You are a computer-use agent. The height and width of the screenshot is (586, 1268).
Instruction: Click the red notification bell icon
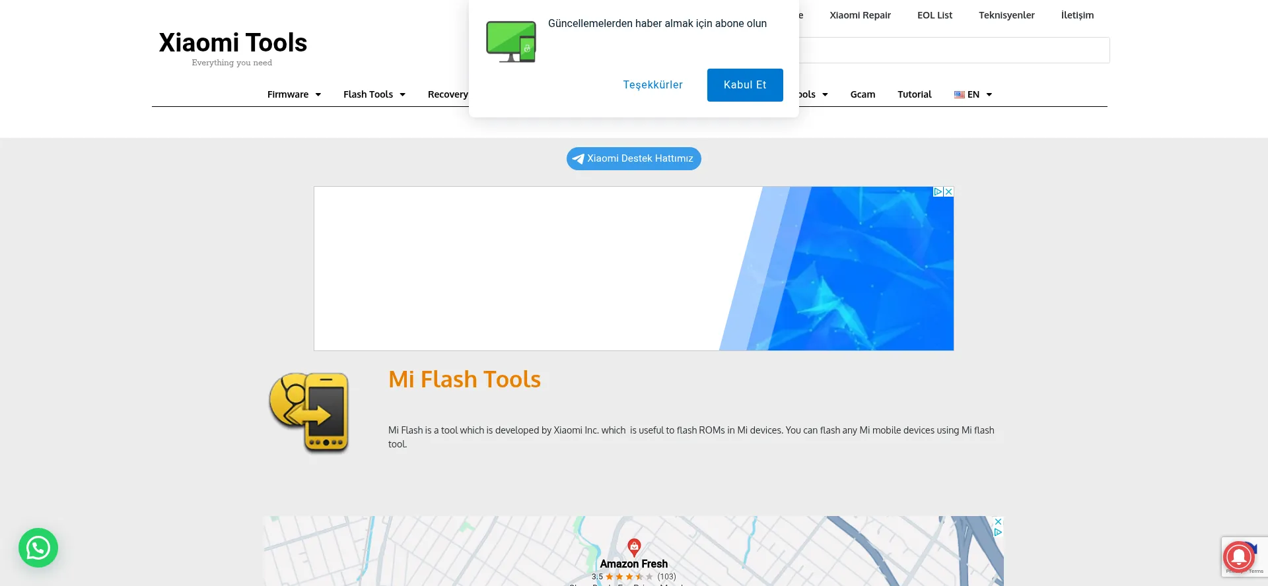pyautogui.click(x=1238, y=556)
